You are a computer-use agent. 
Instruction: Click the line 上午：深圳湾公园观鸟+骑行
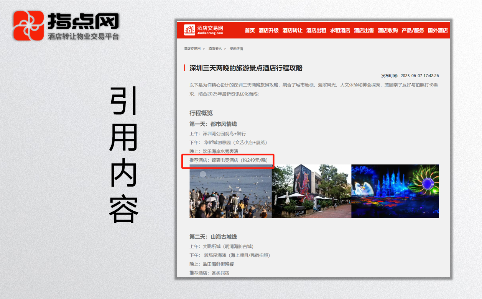(x=218, y=133)
